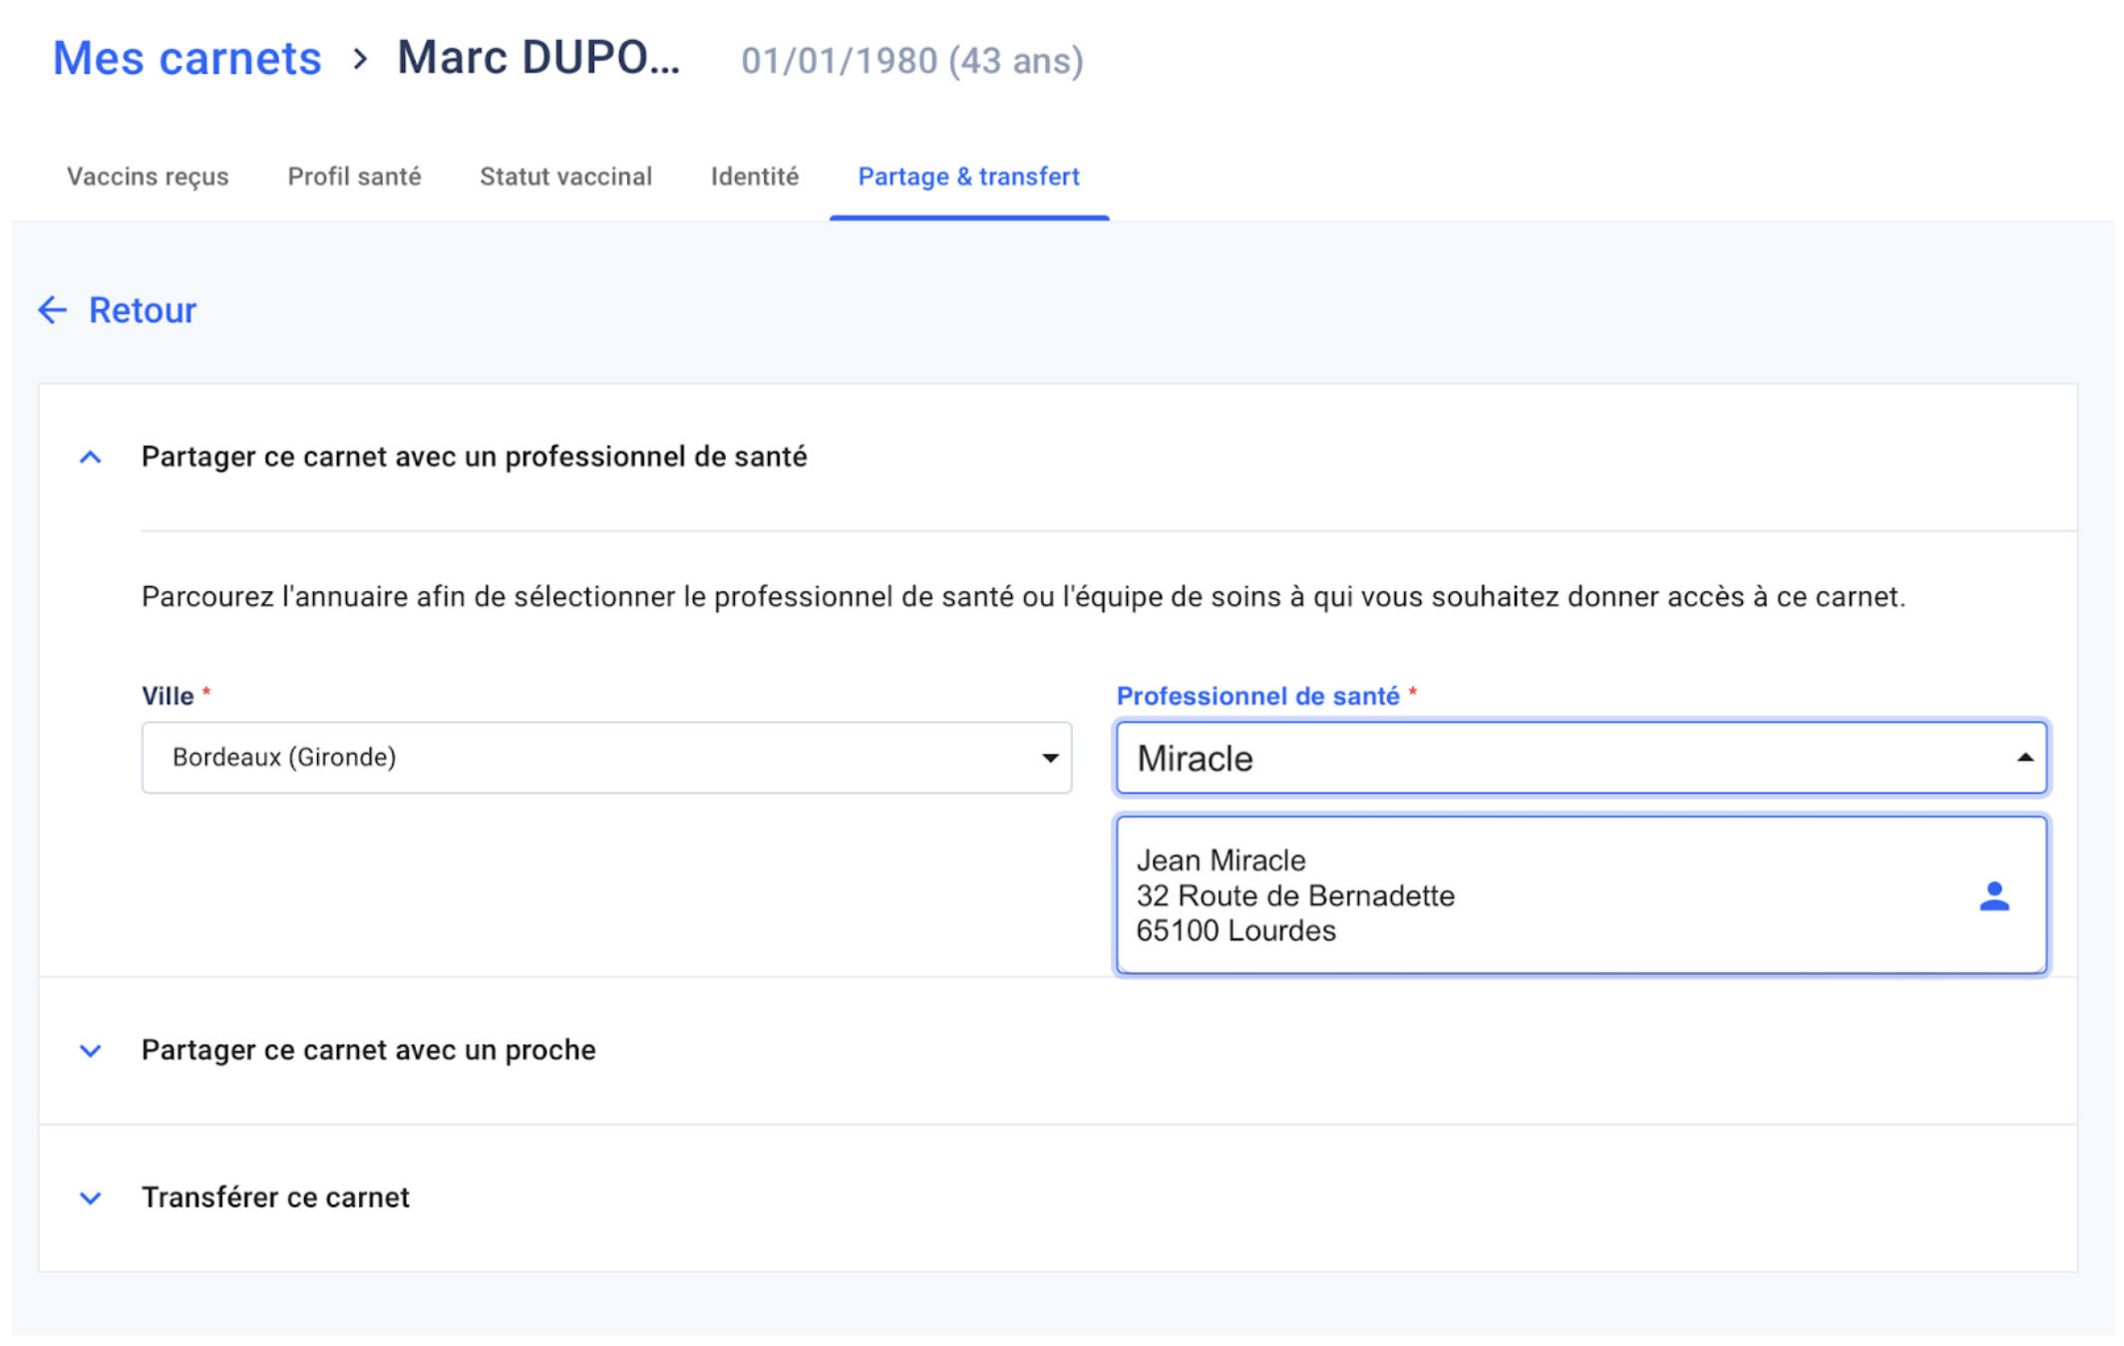Click the 'Marc DUPO...' record title
The height and width of the screenshot is (1346, 2124).
click(538, 58)
